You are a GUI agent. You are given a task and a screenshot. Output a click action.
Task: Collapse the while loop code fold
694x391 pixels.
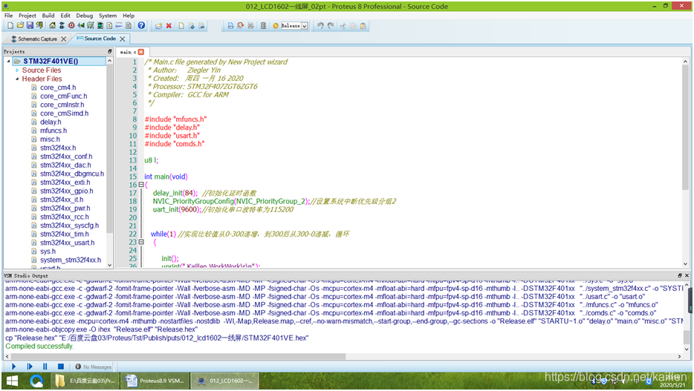[141, 242]
